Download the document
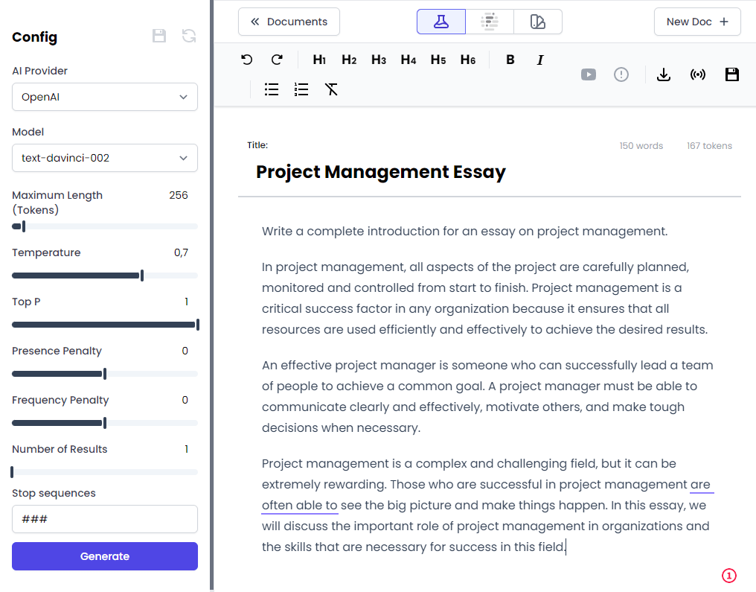The height and width of the screenshot is (592, 756). (x=664, y=74)
